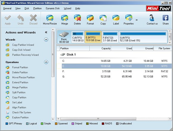Open the Partition menu
Screen dimensions: 173x131
[x=38, y=8]
